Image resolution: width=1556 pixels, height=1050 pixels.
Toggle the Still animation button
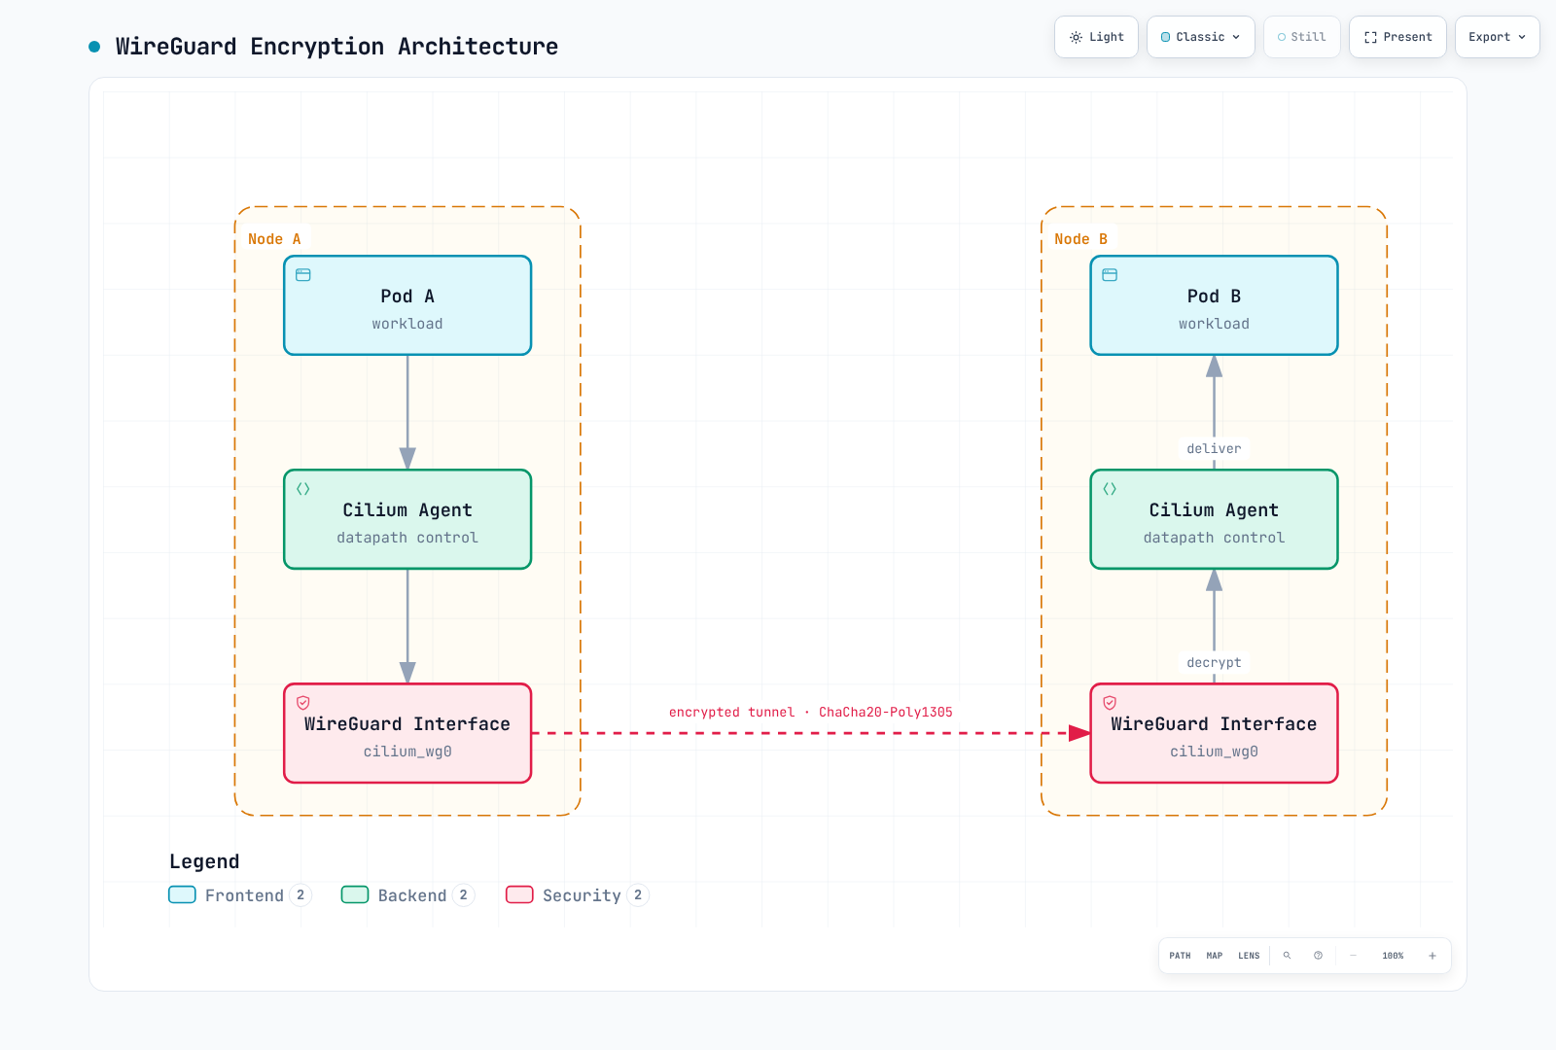coord(1302,37)
